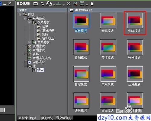Select the 点光模式 blend effect thumbnail
Image resolution: width=151 pixels, height=121 pixels.
108,101
